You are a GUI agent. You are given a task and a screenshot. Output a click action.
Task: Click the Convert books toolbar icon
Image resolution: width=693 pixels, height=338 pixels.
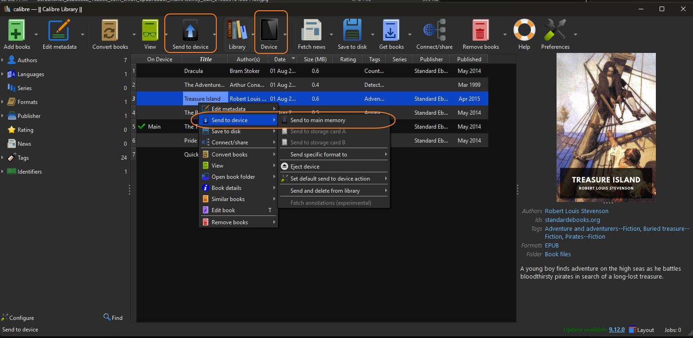(x=110, y=31)
